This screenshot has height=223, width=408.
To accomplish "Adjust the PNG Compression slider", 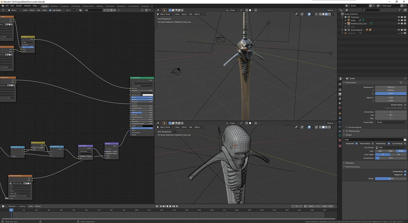I will (391, 158).
